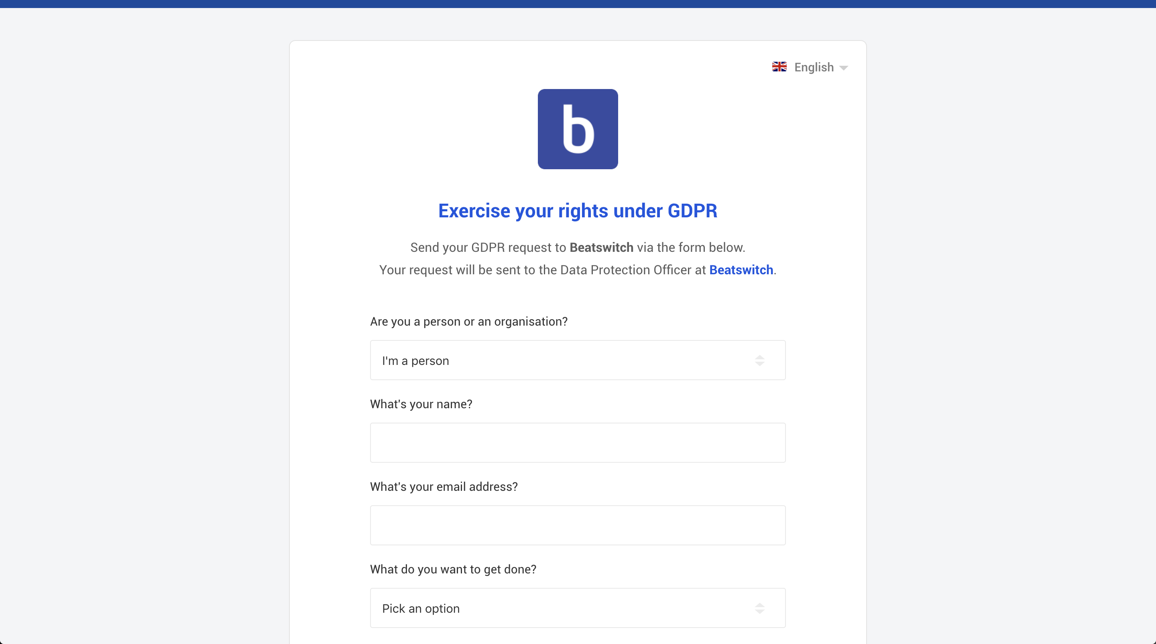Click the bold grey Beatswitch company name
This screenshot has height=644, width=1156.
pyautogui.click(x=601, y=247)
